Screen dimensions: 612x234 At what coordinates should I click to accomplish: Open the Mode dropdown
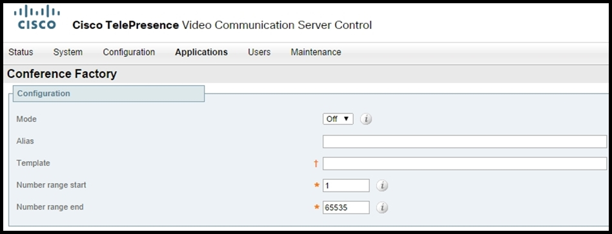[x=338, y=119]
